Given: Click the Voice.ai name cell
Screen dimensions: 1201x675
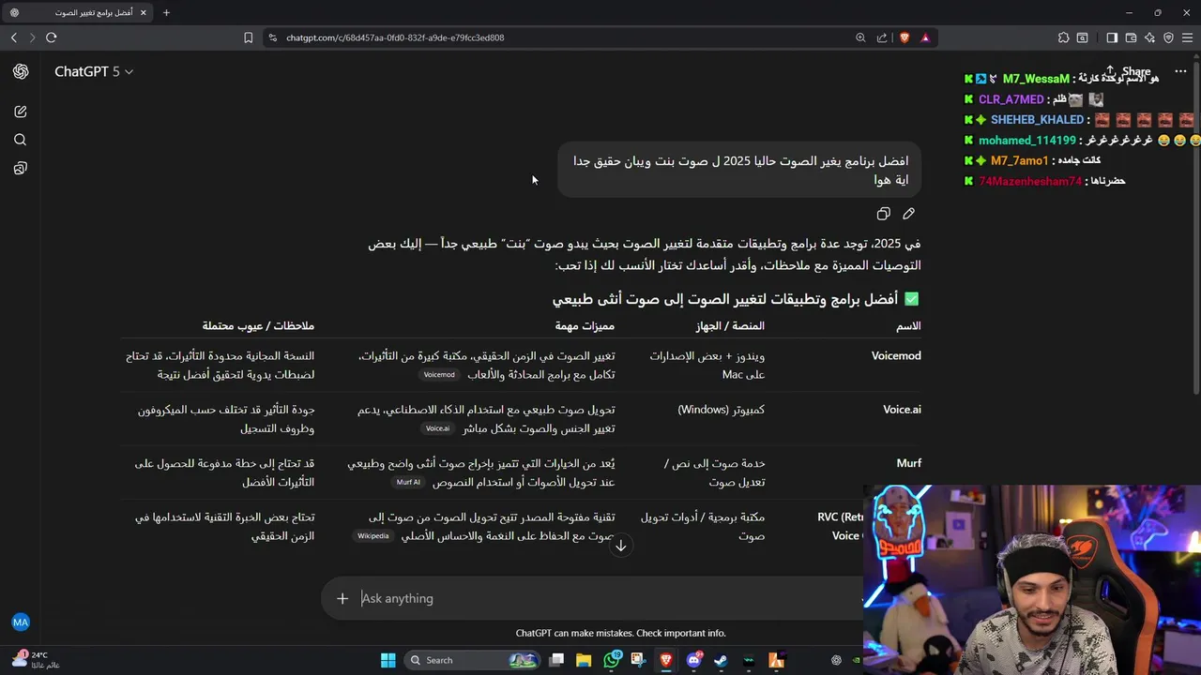Looking at the screenshot, I should 902,410.
